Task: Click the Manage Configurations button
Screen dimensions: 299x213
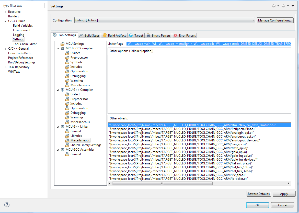Action: (275, 20)
